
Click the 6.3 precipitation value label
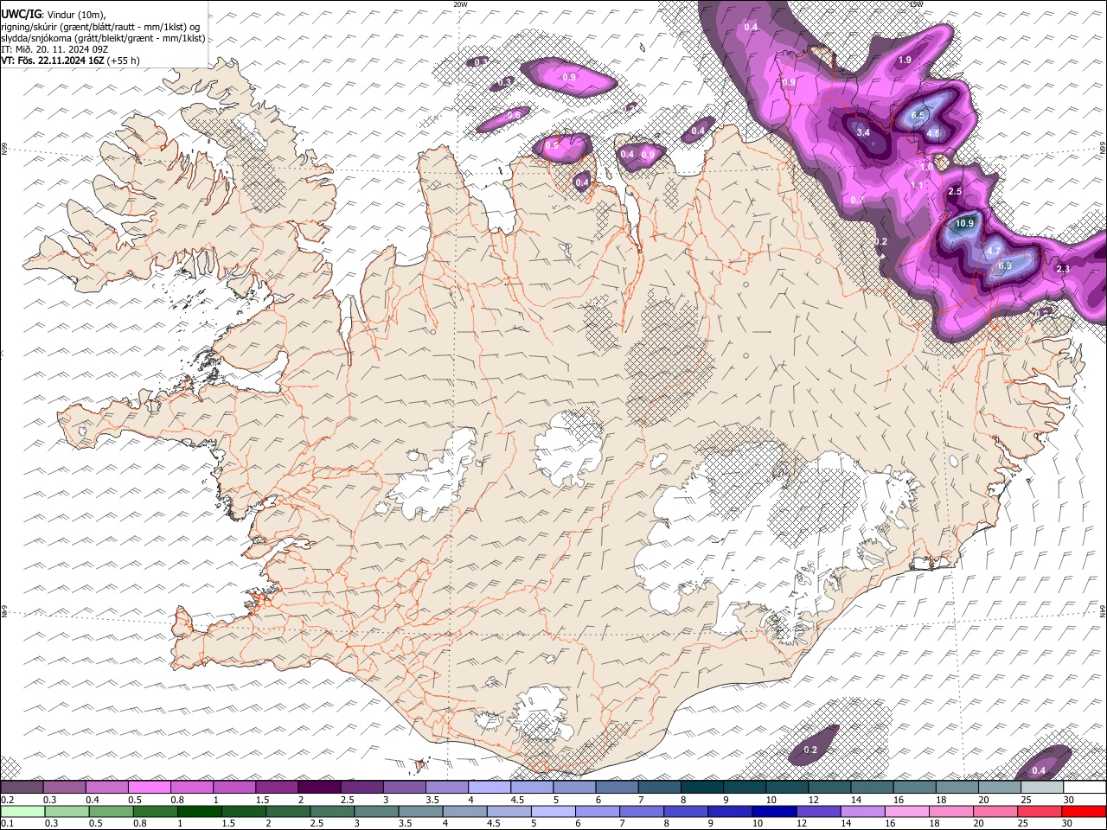(x=1005, y=265)
